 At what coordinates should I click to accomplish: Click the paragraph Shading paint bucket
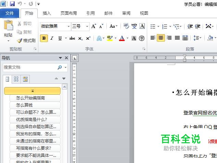pos(210,38)
